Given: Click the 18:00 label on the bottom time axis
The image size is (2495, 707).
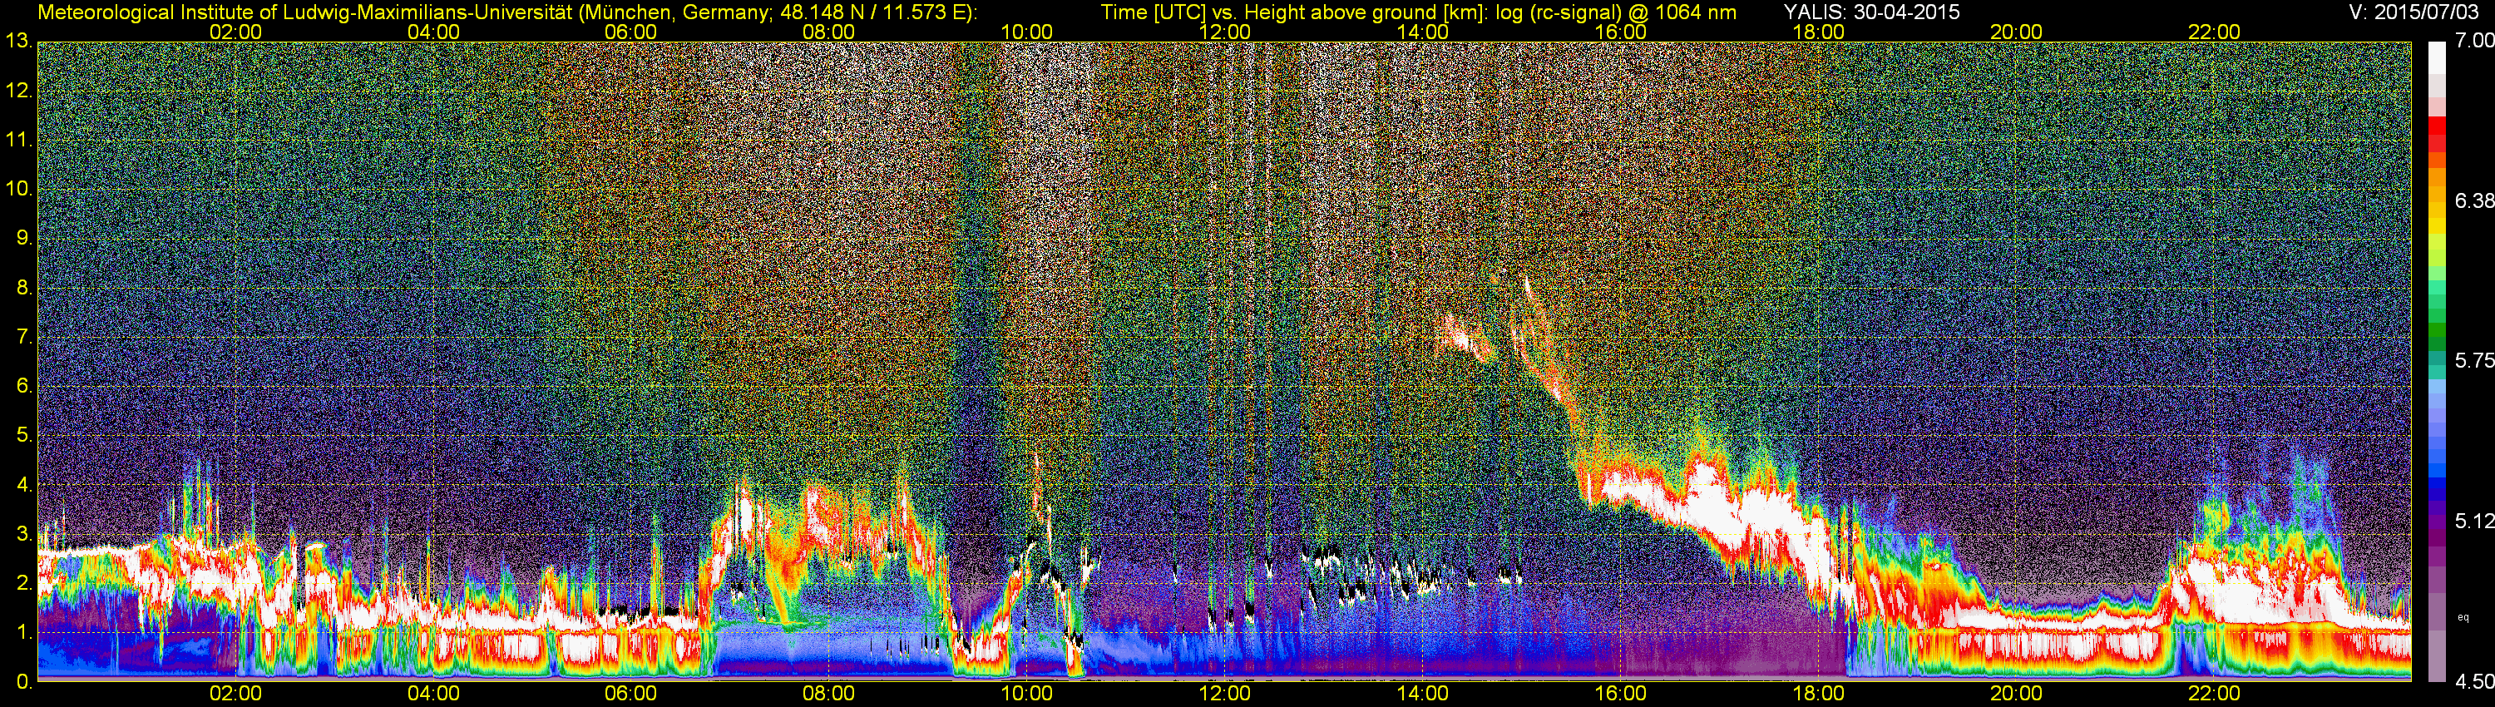Looking at the screenshot, I should (x=1819, y=694).
